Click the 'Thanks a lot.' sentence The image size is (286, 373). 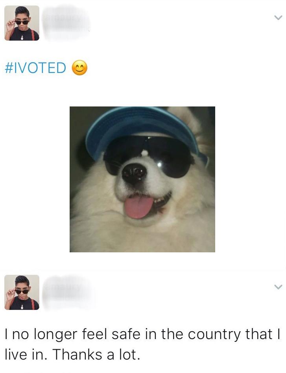96,355
